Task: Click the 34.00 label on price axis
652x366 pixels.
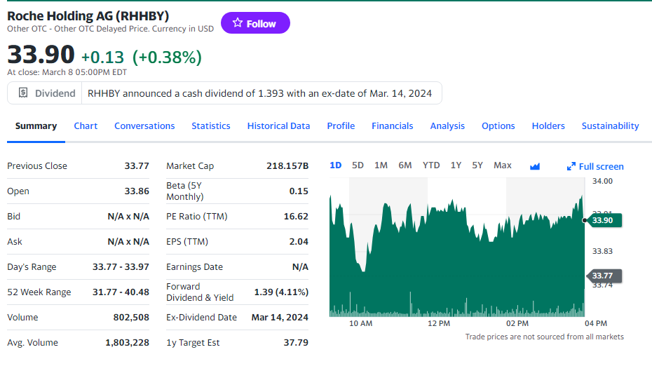Action: point(602,182)
